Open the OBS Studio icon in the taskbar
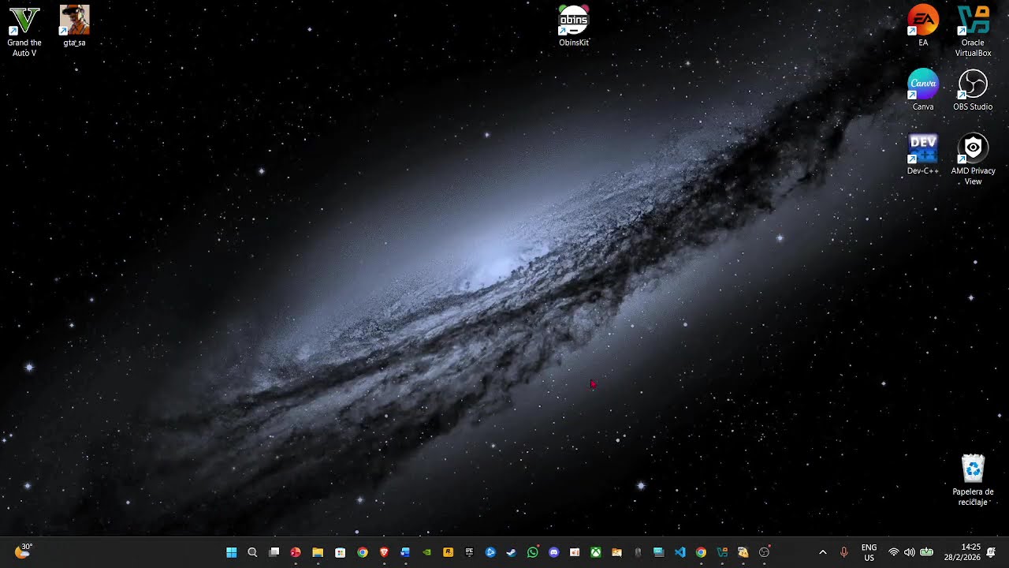 click(x=764, y=552)
